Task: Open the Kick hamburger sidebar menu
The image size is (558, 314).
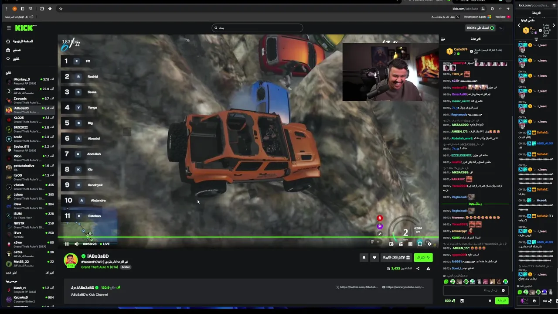Action: (x=9, y=28)
